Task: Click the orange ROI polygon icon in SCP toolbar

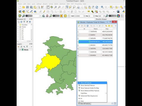Action: 62,16
